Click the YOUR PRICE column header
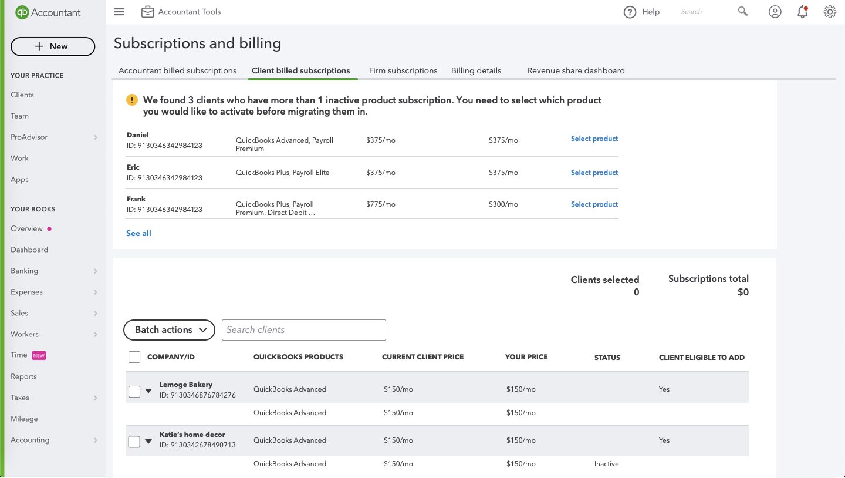This screenshot has width=845, height=478. [526, 357]
